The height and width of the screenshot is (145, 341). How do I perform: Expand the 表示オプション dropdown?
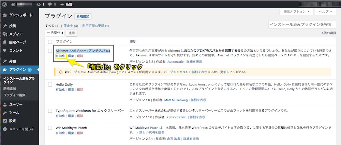click(296, 12)
